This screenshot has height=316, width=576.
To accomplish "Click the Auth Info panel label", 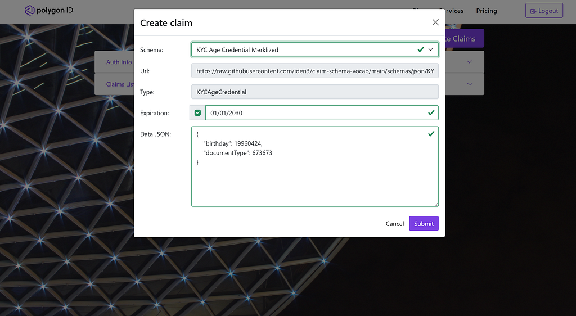I will (119, 62).
